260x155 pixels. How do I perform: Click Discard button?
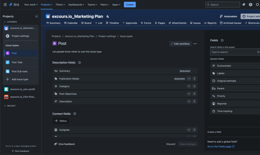(x=171, y=144)
